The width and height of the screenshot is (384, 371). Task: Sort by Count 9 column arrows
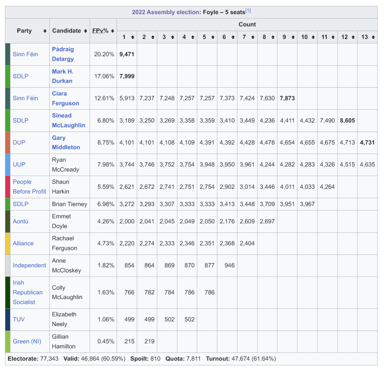pyautogui.click(x=293, y=37)
